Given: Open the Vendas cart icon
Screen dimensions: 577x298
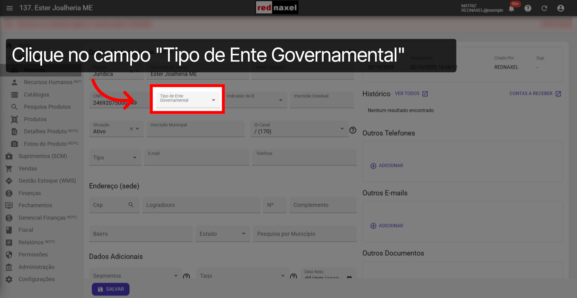Looking at the screenshot, I should [x=9, y=168].
